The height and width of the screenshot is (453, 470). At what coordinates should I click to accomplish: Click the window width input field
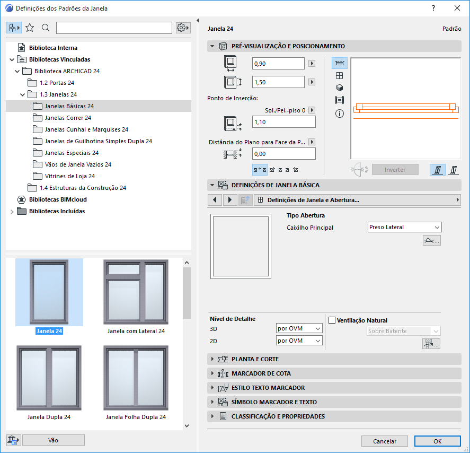click(x=278, y=64)
